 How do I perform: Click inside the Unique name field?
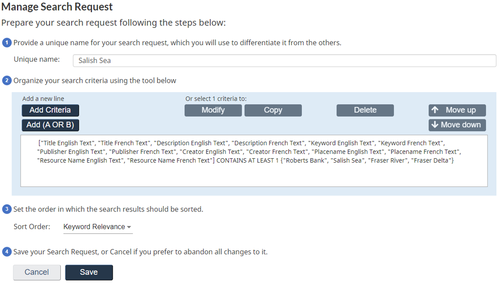pos(284,60)
